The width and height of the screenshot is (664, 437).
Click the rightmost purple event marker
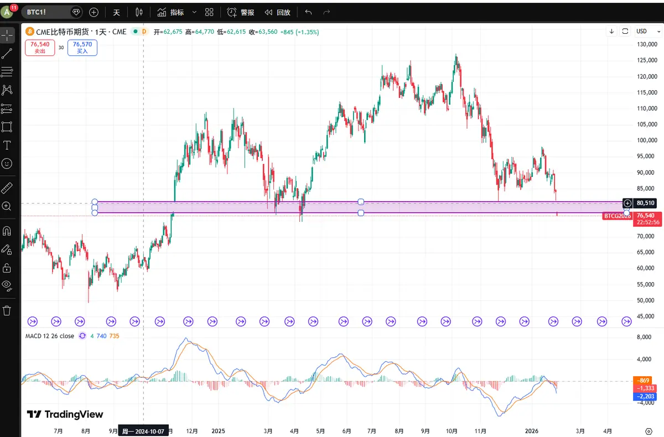(626, 320)
